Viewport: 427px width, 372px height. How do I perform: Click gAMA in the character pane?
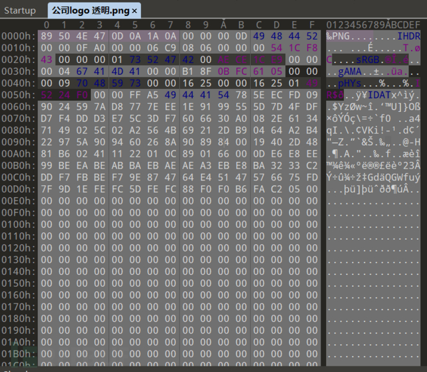[x=348, y=71]
